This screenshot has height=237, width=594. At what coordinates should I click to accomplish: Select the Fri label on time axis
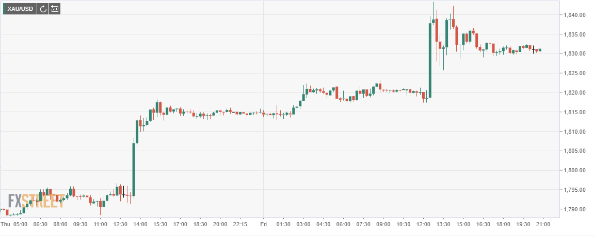[x=263, y=224]
